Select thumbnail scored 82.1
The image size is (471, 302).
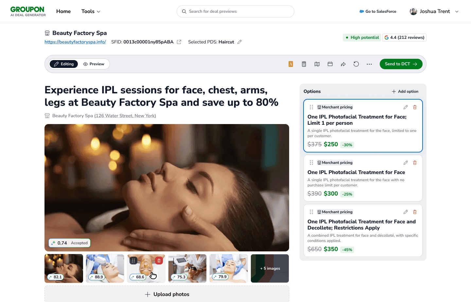point(64,268)
